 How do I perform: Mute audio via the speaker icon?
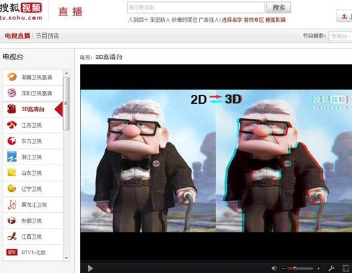[275, 268]
